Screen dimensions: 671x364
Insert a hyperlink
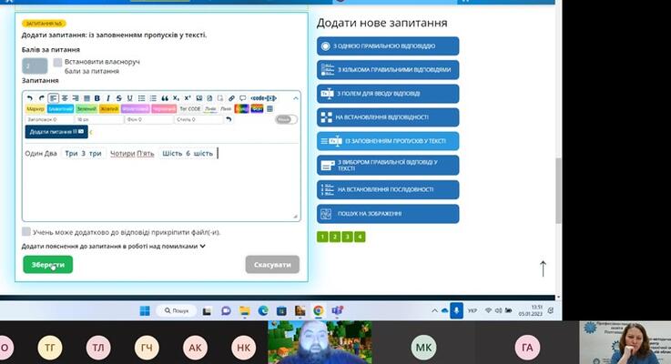point(231,98)
